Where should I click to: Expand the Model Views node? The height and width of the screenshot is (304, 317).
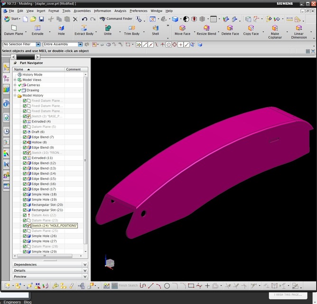[15, 80]
